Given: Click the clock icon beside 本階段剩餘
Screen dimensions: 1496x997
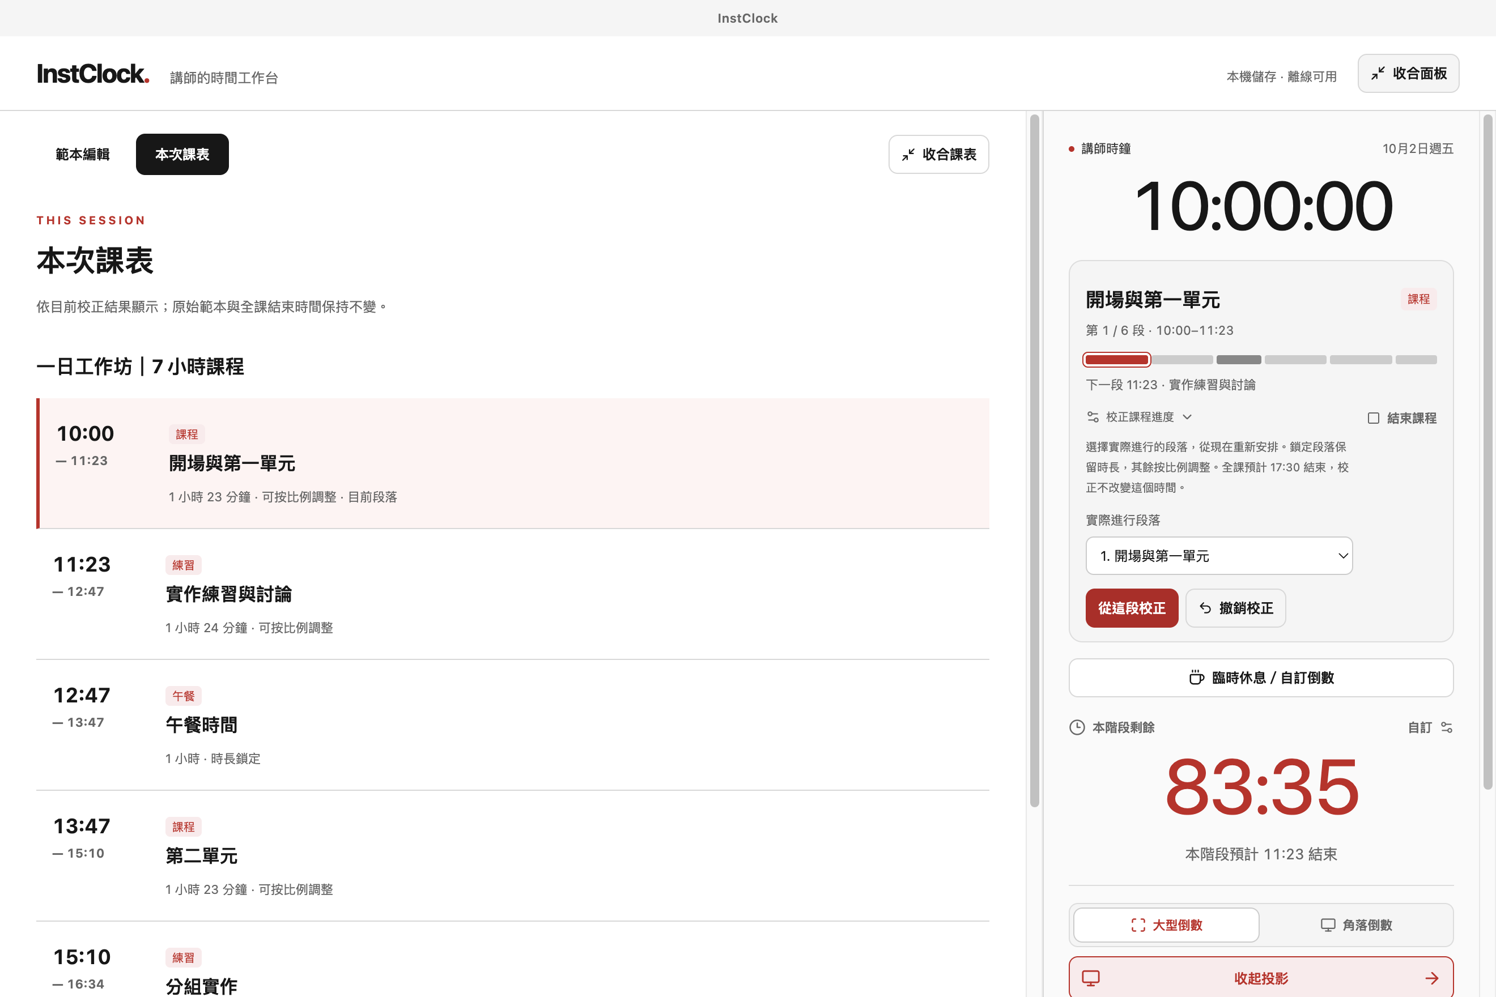Looking at the screenshot, I should 1077,727.
